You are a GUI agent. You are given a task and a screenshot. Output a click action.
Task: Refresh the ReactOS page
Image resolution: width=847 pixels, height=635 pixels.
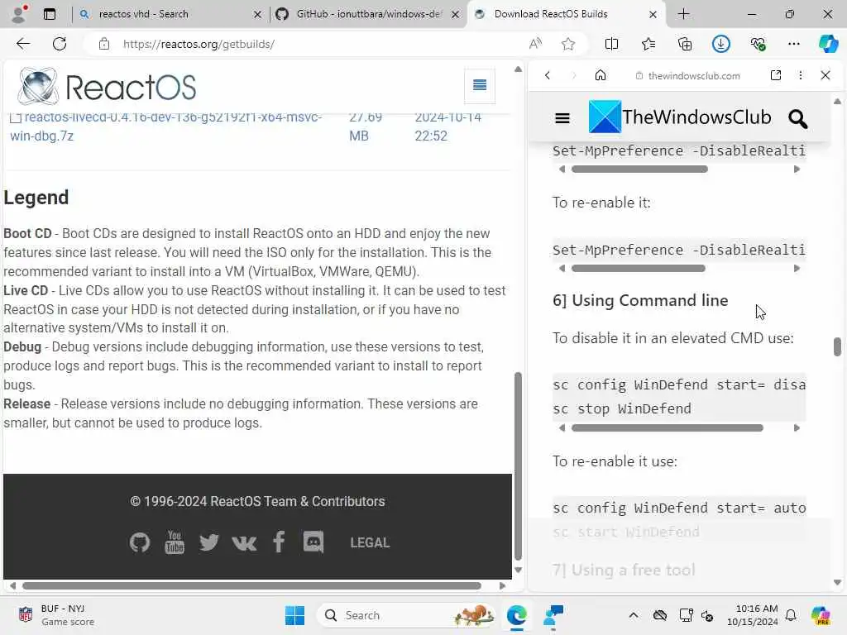[x=60, y=44]
